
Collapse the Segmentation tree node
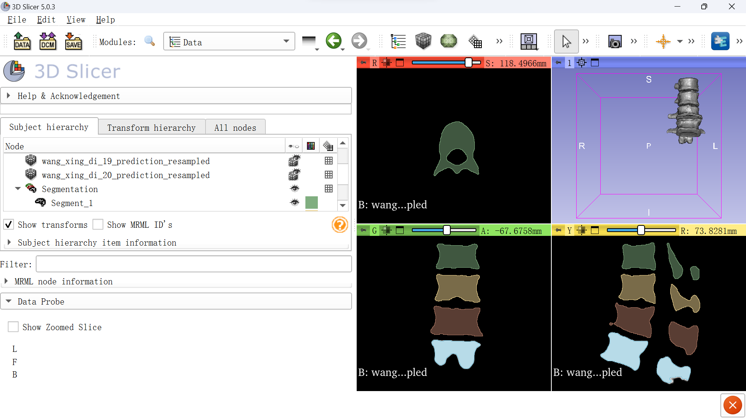(18, 189)
